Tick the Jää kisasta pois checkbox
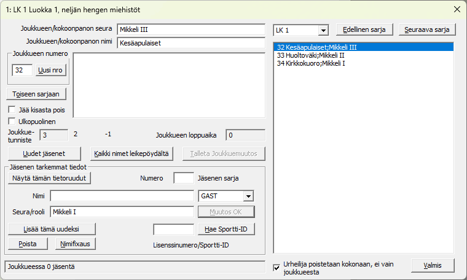 coord(12,110)
